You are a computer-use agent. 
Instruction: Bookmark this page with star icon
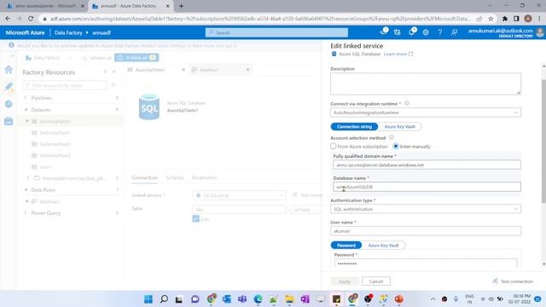point(491,19)
